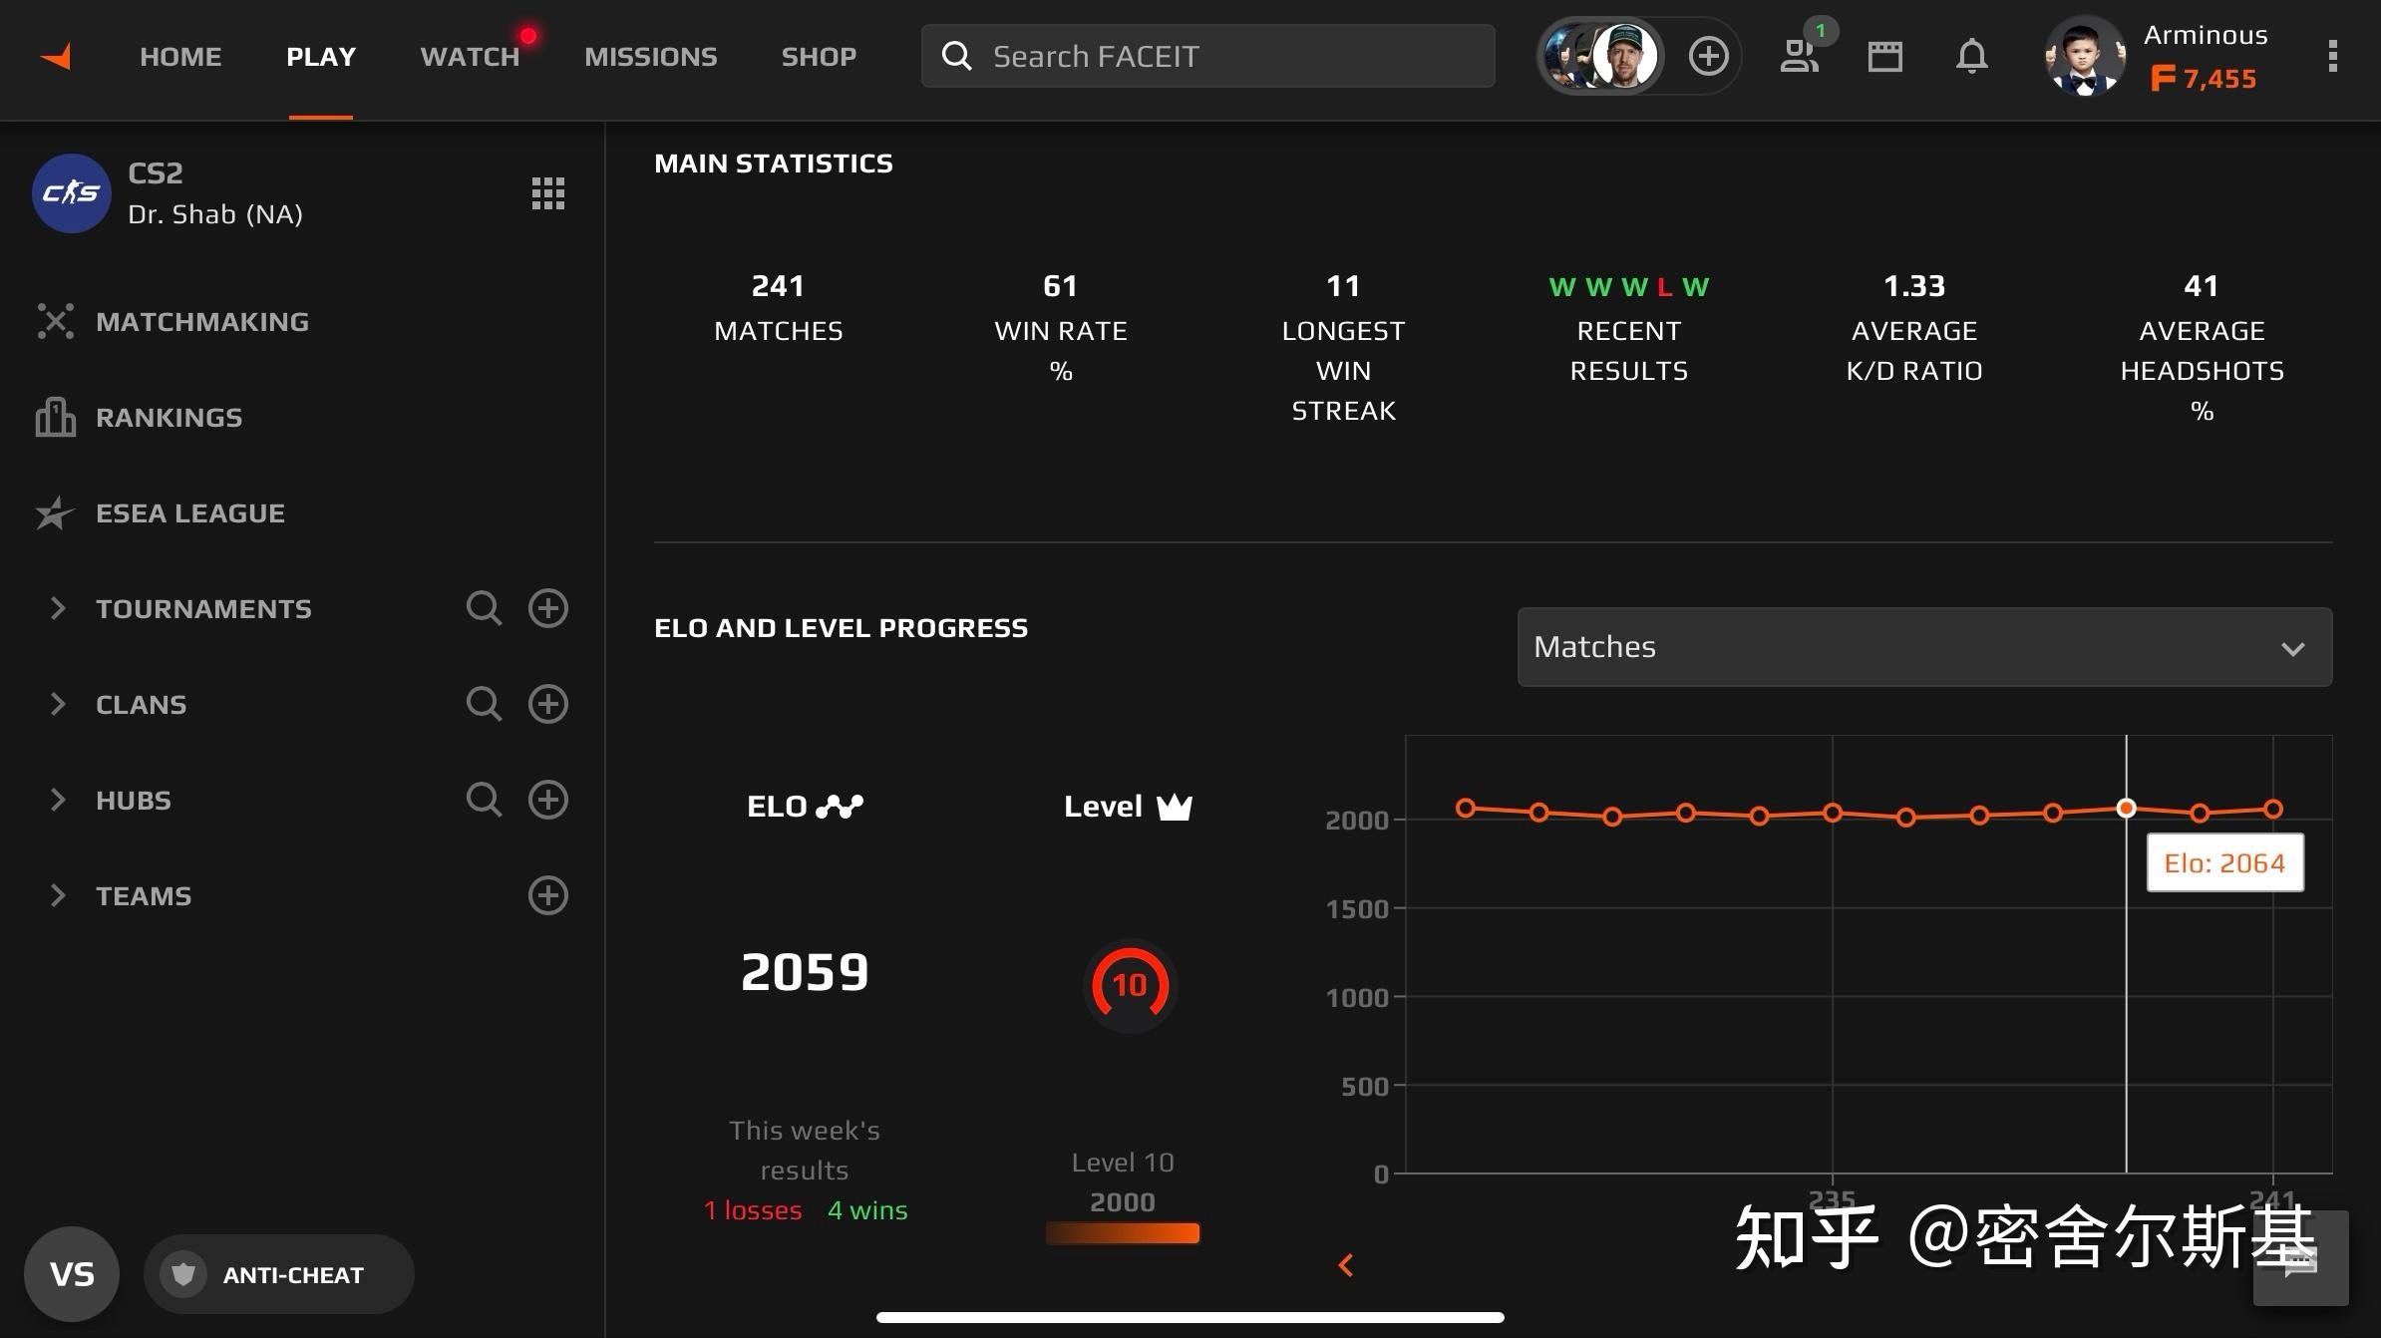The image size is (2381, 1338).
Task: Click the Level 10 progress bar
Action: click(1123, 1232)
